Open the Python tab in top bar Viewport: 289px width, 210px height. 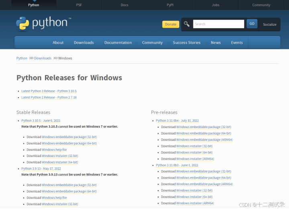(x=34, y=5)
